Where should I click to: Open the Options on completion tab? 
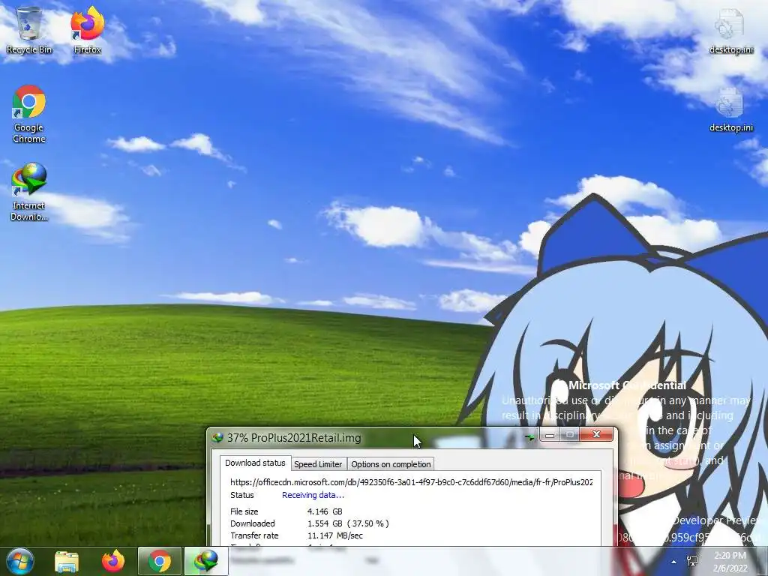click(391, 464)
